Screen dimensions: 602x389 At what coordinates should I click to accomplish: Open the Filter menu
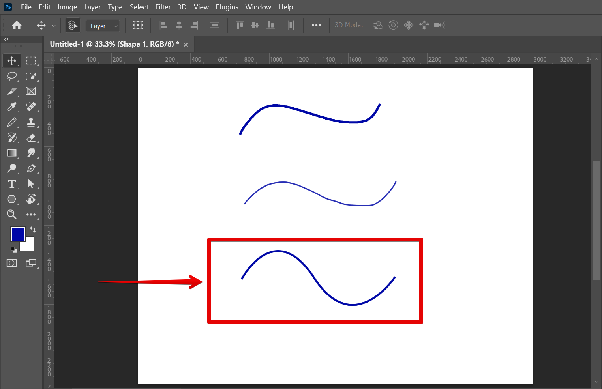163,7
